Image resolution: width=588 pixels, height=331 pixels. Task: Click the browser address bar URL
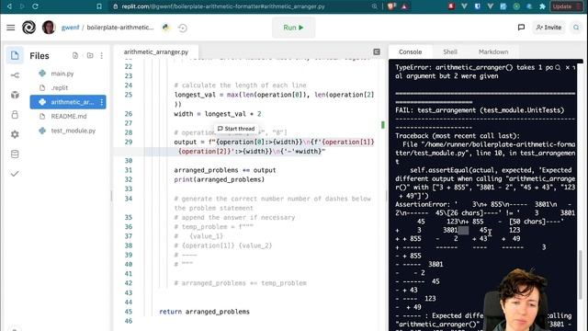click(223, 6)
